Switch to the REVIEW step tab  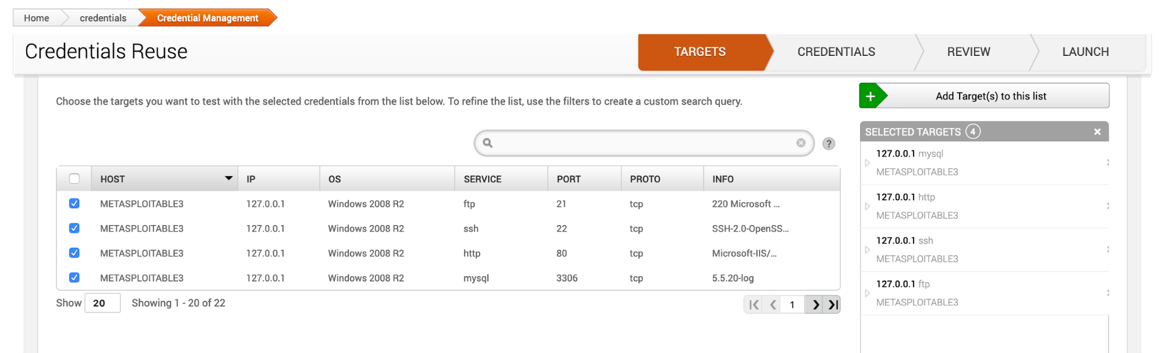point(968,52)
